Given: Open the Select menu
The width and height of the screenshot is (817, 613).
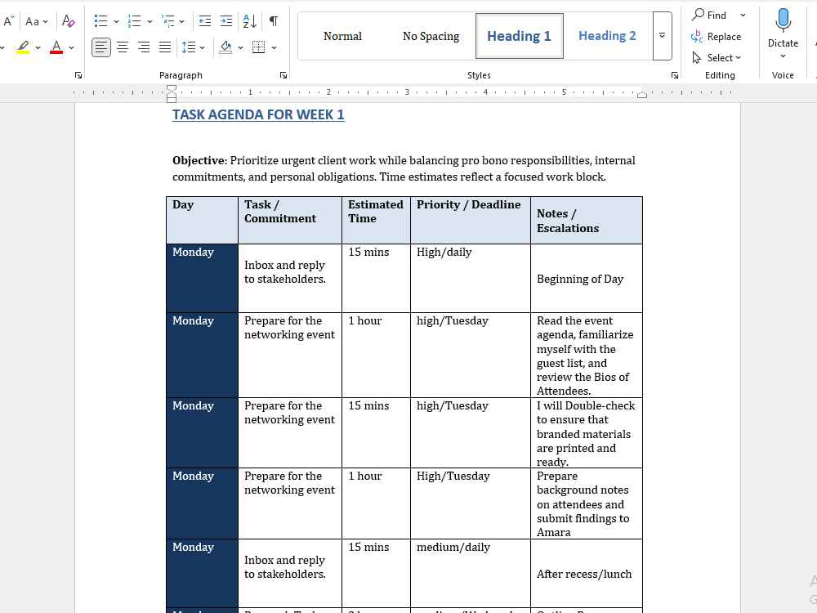Looking at the screenshot, I should coord(716,58).
